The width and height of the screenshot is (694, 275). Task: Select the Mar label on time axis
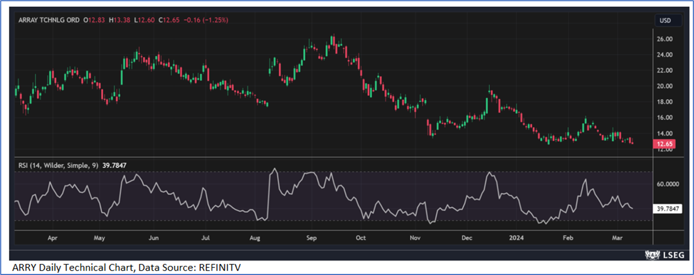point(618,238)
